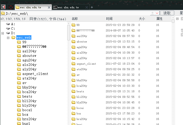183x125 pixels.
Task: Sort by the 名称 column header
Action: [x=75, y=19]
